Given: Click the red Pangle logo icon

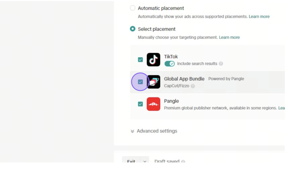Looking at the screenshot, I should pyautogui.click(x=153, y=104).
